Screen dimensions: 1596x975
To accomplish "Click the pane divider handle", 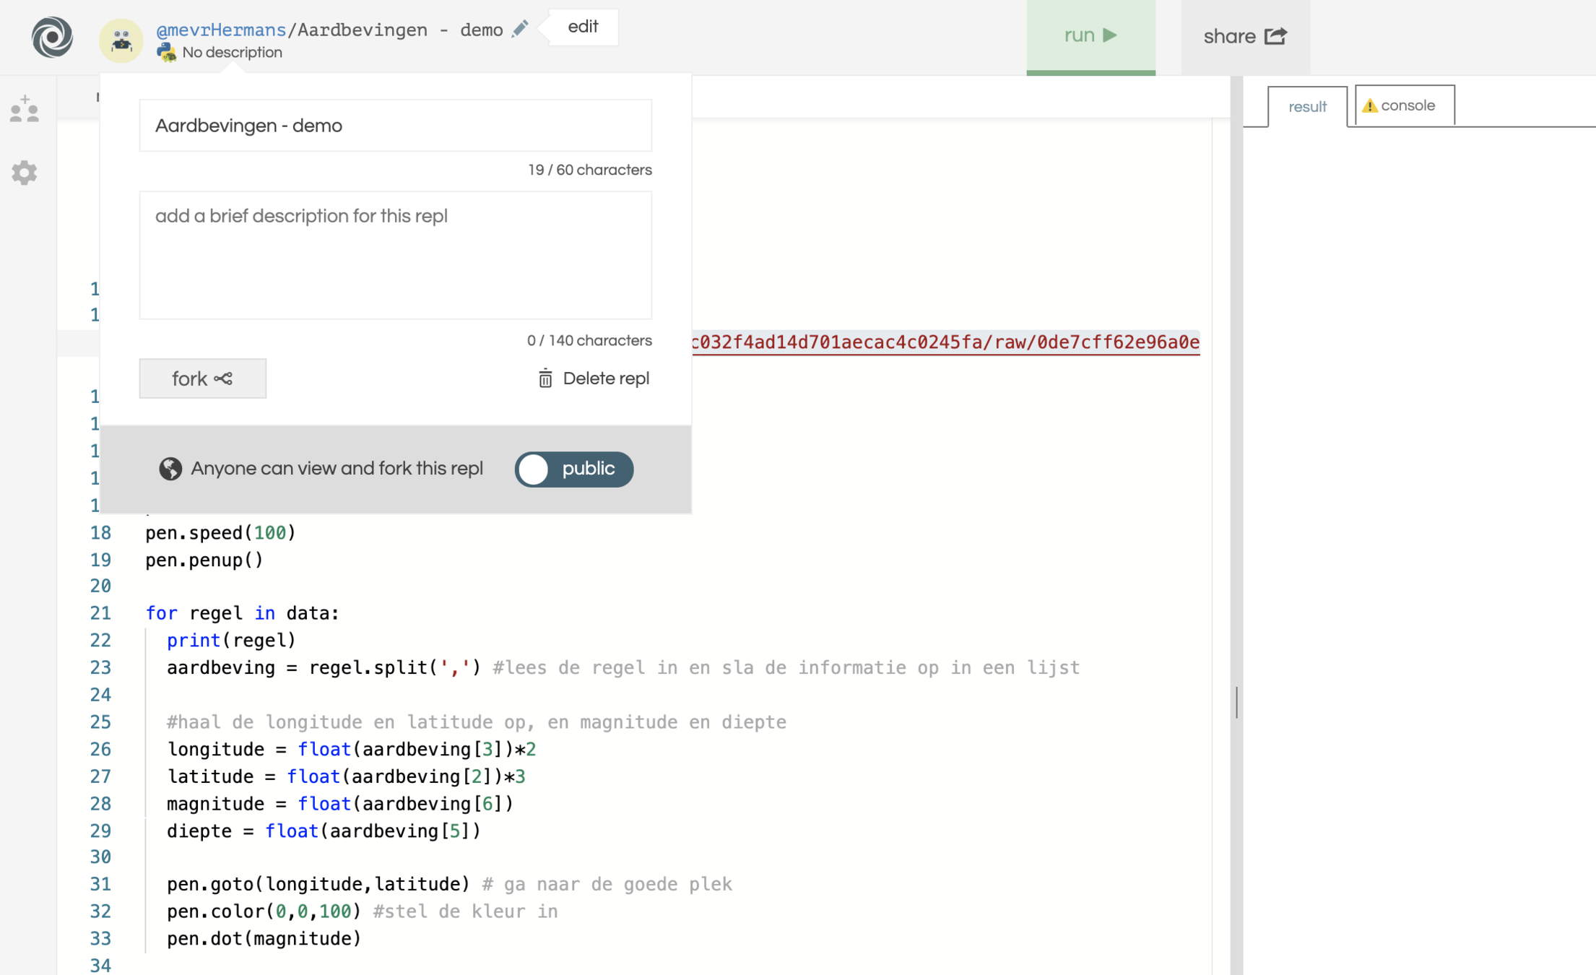I will 1236,702.
